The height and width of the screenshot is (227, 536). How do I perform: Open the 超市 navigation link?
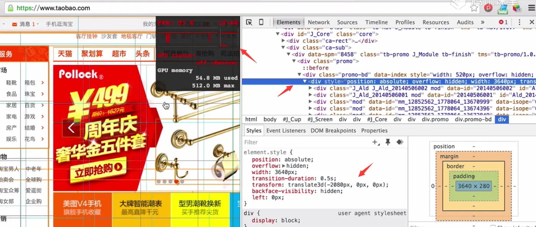(x=119, y=54)
